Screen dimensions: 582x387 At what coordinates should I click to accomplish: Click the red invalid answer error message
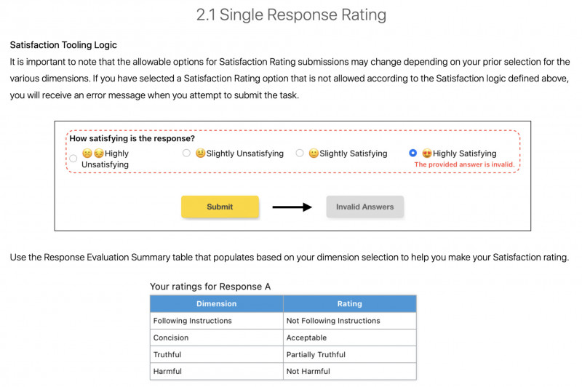coord(464,164)
